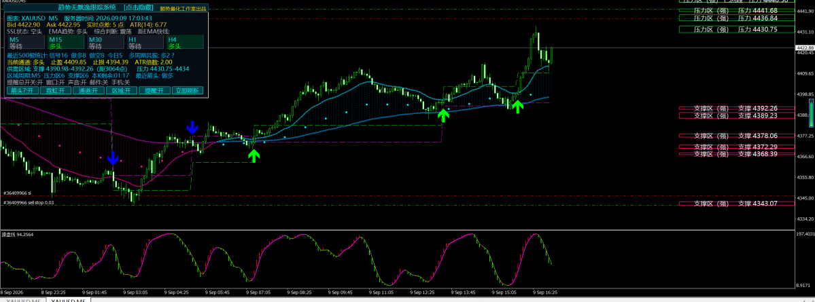815x302 pixels.
Task: Click the 压力 4436.84 resistance zone label
Action: pyautogui.click(x=737, y=18)
